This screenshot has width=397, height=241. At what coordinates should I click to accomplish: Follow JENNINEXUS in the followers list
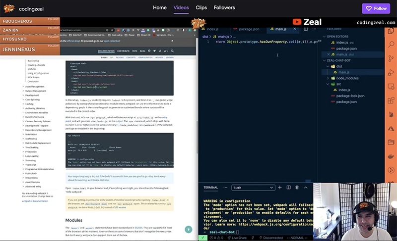[54, 46]
